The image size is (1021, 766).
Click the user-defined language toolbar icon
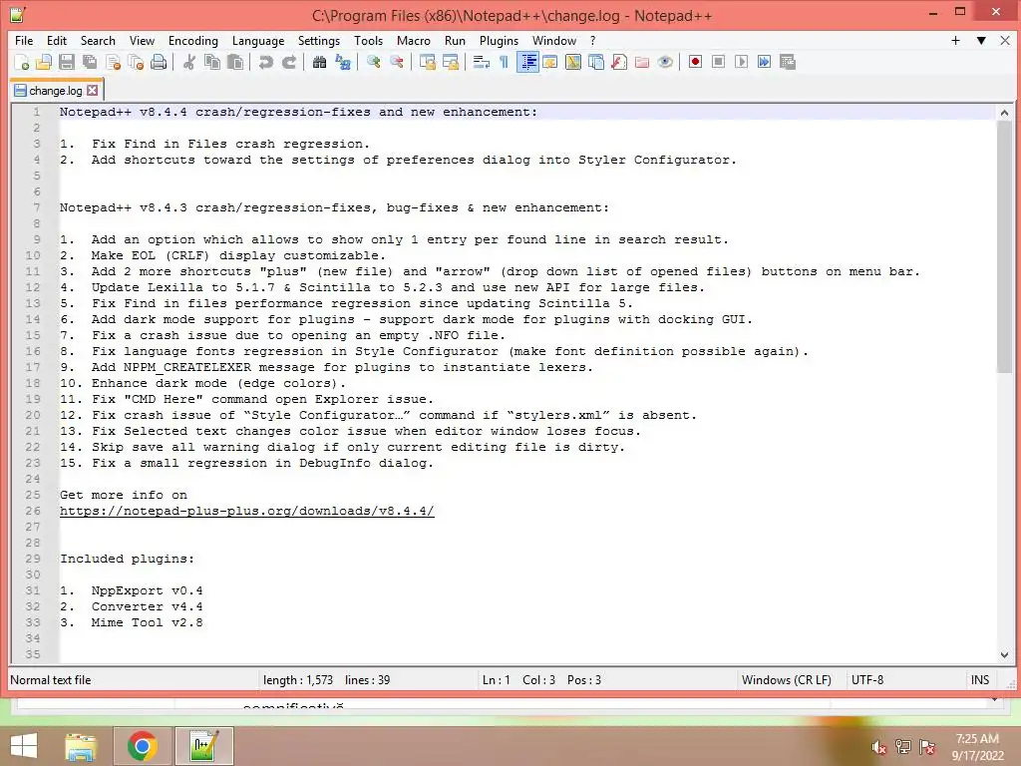pos(550,62)
